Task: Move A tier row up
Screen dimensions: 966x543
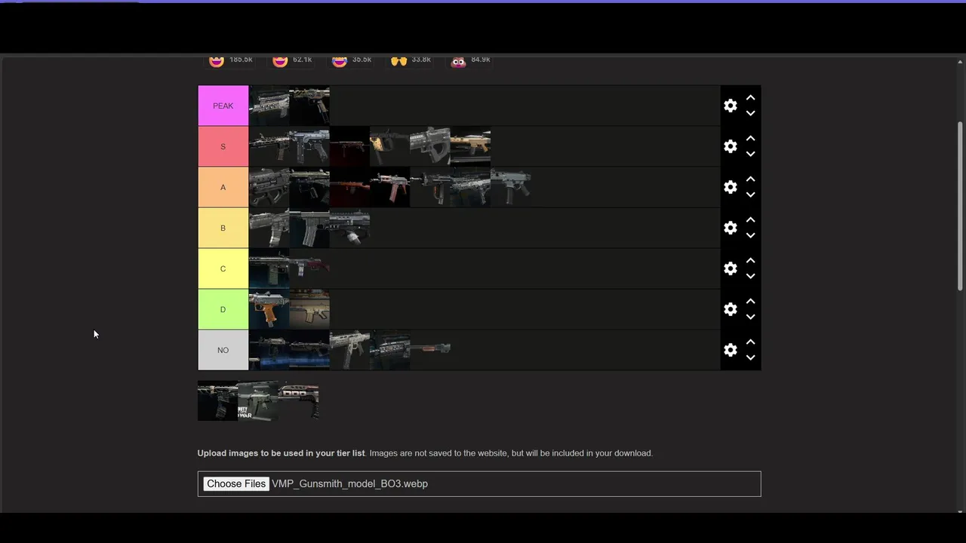Action: [750, 179]
